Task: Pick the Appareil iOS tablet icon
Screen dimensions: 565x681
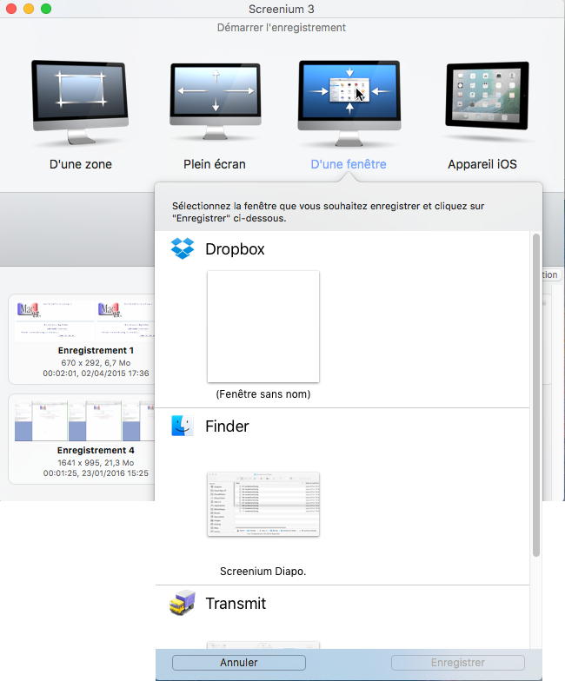Action: [487, 96]
